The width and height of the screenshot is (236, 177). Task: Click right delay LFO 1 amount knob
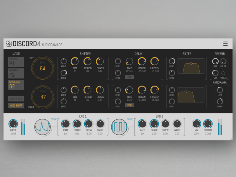coord(118,90)
